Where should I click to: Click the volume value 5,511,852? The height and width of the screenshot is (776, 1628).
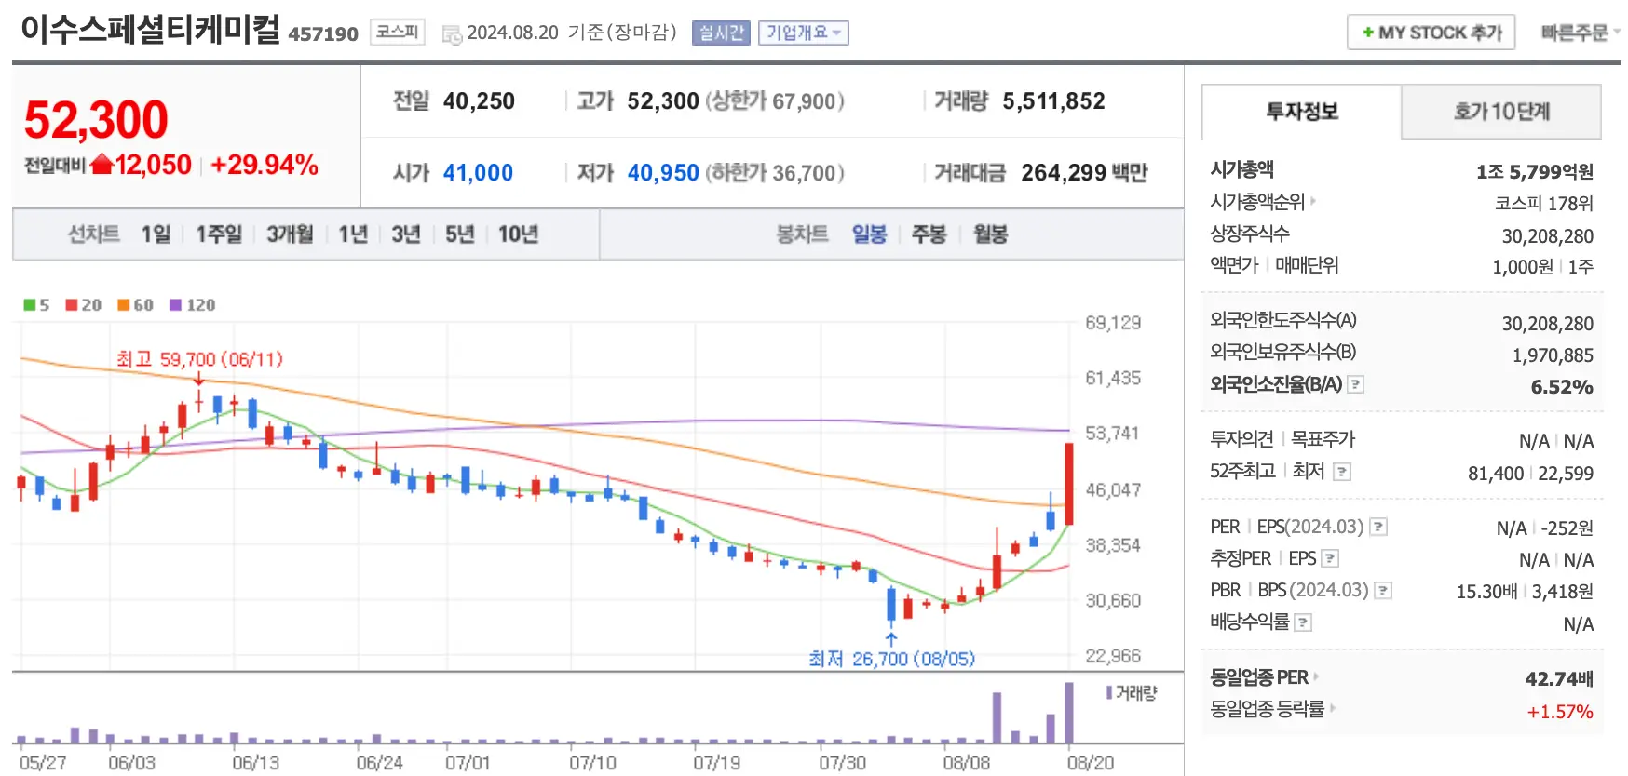(1053, 101)
